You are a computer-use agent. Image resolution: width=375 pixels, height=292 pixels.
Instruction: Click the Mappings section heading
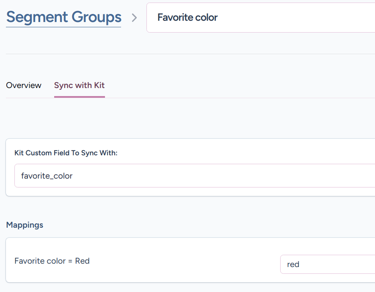click(x=25, y=225)
